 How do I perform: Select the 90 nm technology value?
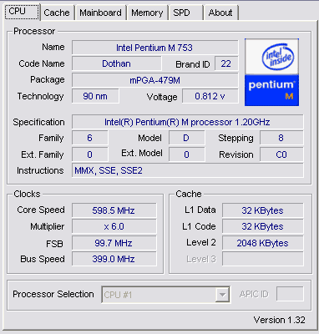[x=95, y=96]
